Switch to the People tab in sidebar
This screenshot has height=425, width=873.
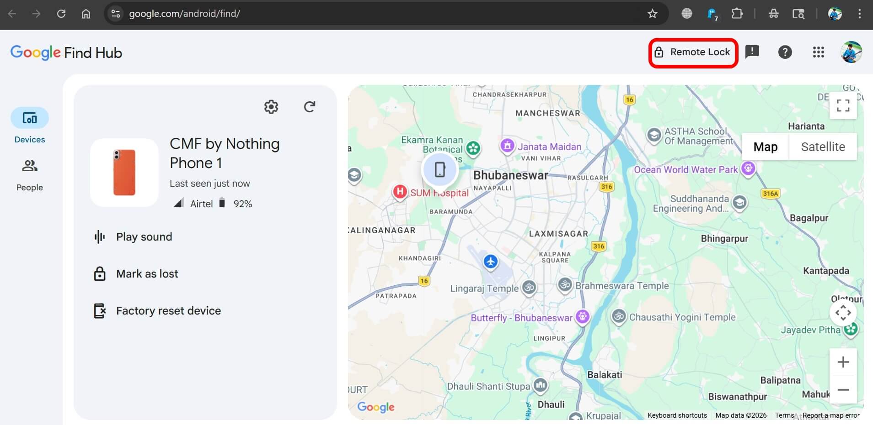click(30, 175)
